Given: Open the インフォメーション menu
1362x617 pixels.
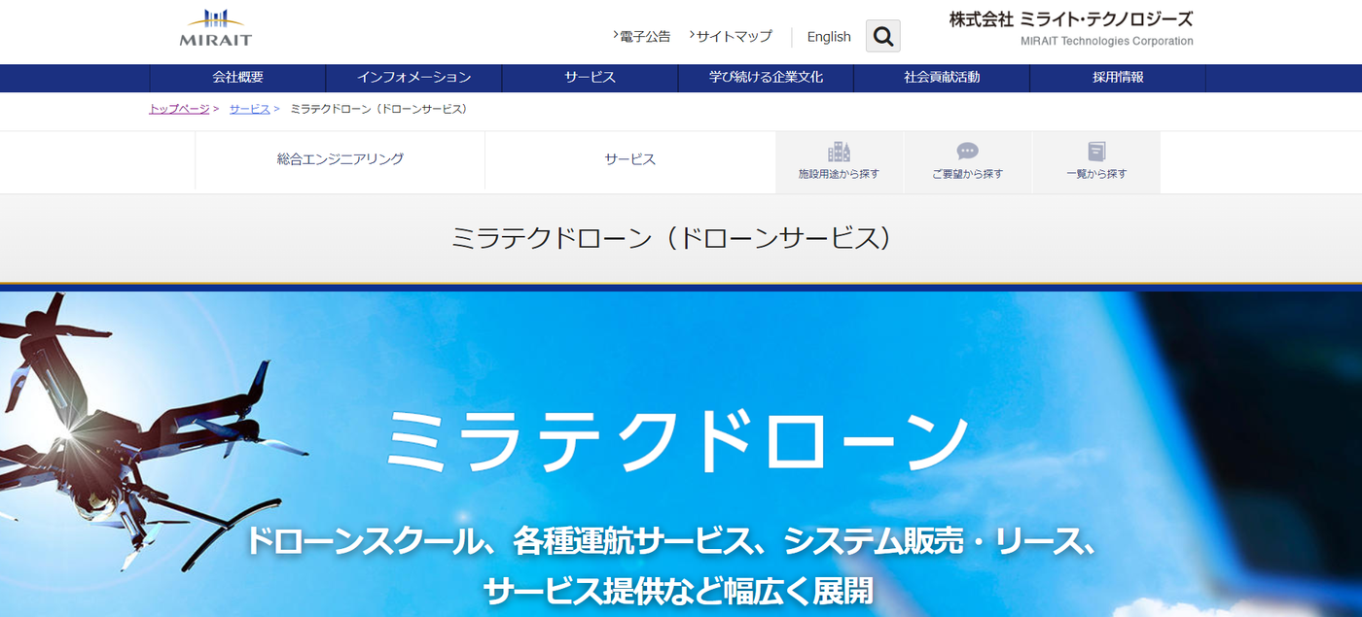Looking at the screenshot, I should (413, 78).
